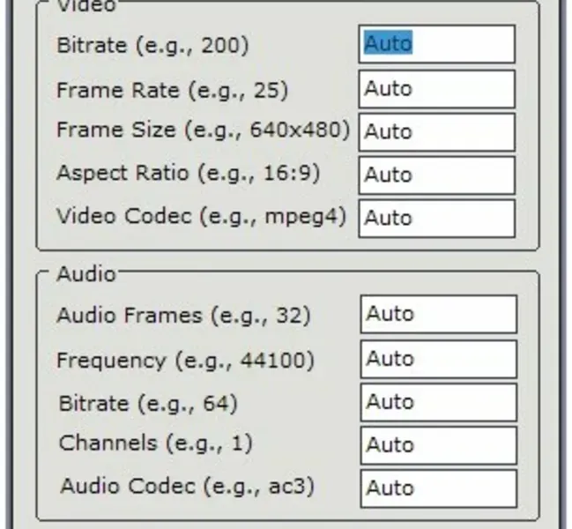The image size is (572, 529).
Task: Focus the Channels input field
Action: (438, 445)
